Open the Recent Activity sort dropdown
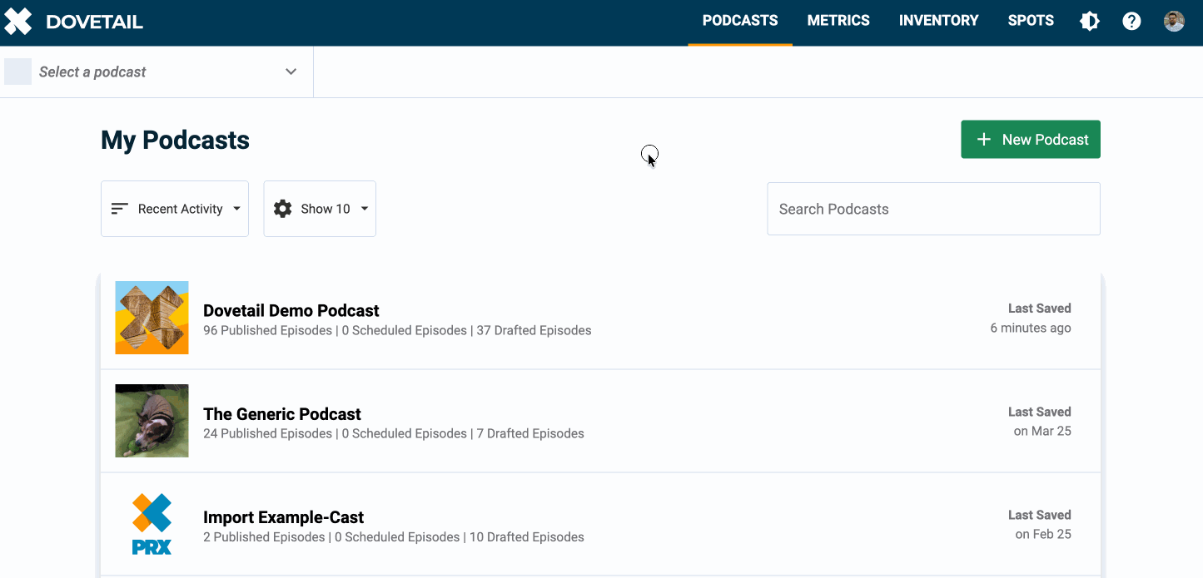The height and width of the screenshot is (578, 1203). click(x=175, y=209)
